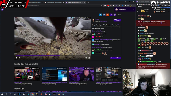The height and width of the screenshot is (96, 171).
Task: Open the Just Chatting category link
Action: tap(104, 21)
